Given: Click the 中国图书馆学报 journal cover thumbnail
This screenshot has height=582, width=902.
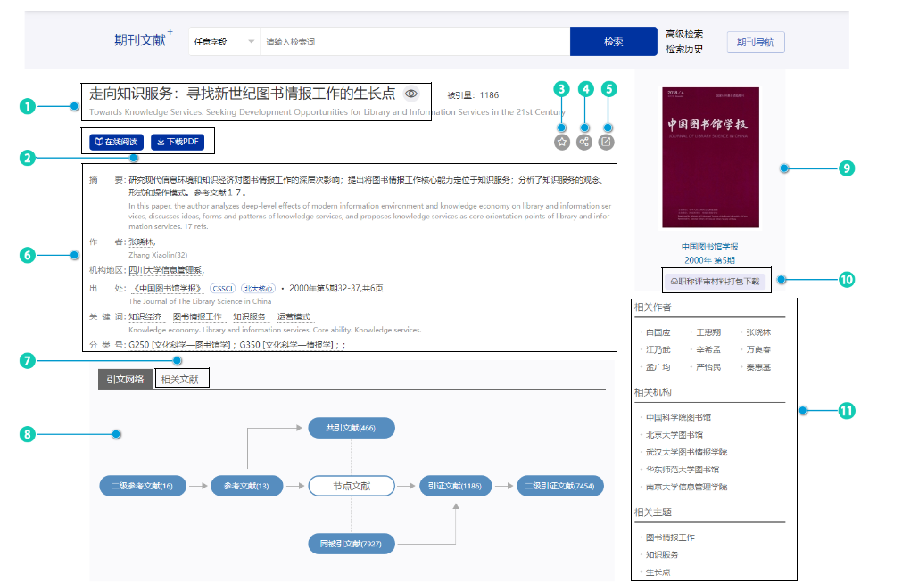Looking at the screenshot, I should click(710, 158).
